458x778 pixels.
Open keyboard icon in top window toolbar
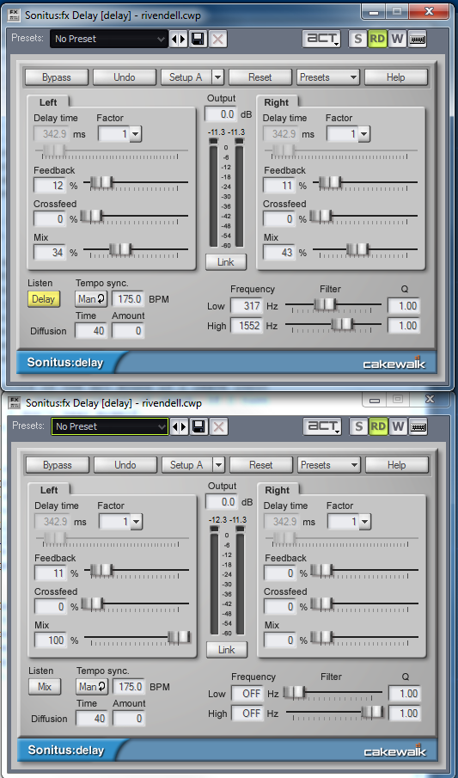pyautogui.click(x=418, y=39)
